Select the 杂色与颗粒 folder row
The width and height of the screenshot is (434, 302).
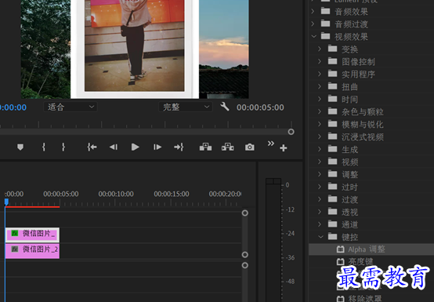(x=371, y=111)
